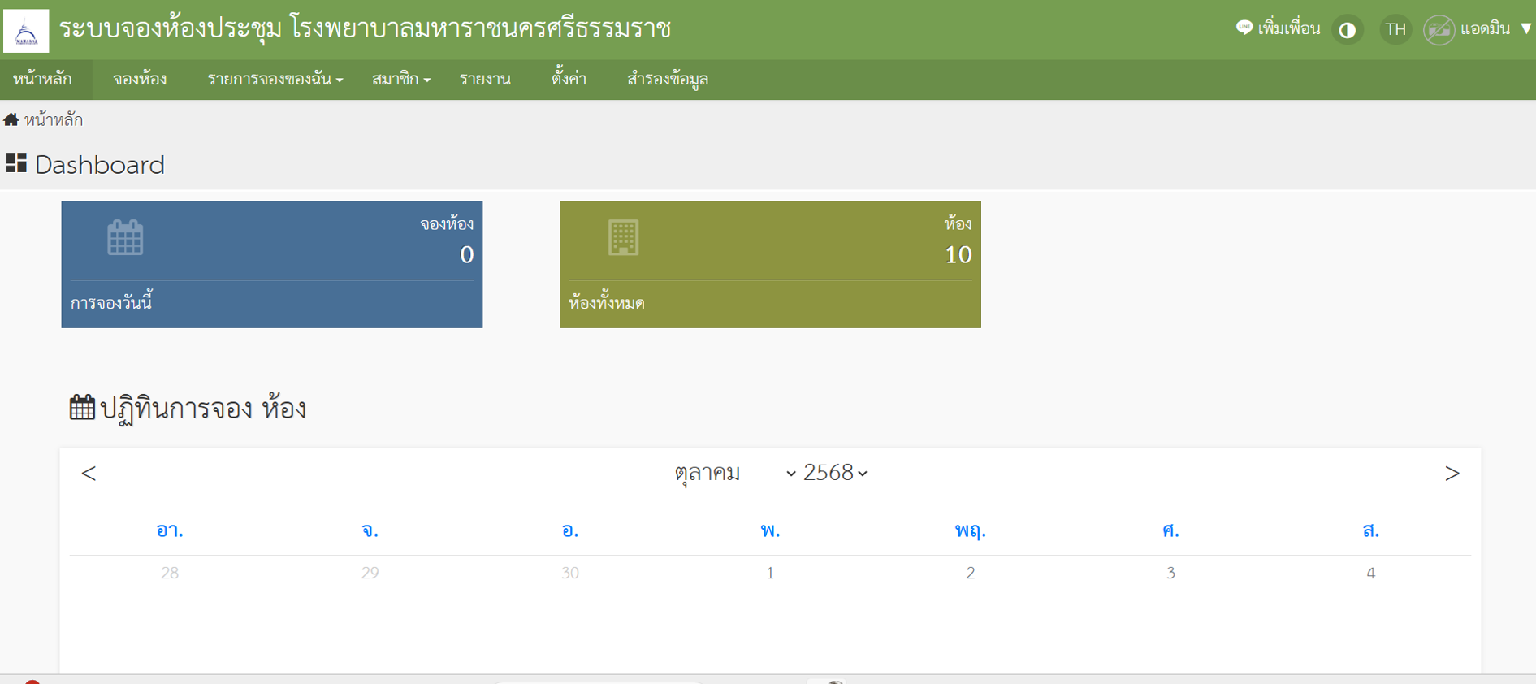
Task: Click the Dashboard grid icon
Action: pyautogui.click(x=16, y=162)
